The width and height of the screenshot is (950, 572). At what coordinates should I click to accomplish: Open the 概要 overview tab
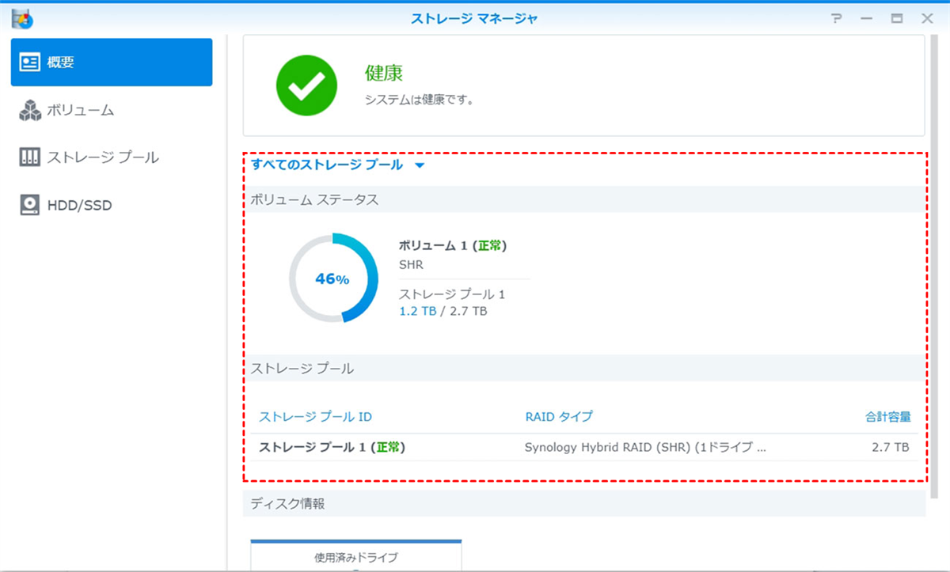tap(111, 63)
